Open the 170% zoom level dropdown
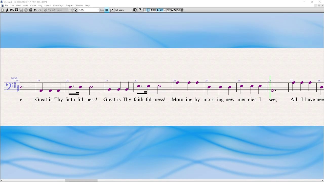Screen dimensions: 324x182 (97, 10)
